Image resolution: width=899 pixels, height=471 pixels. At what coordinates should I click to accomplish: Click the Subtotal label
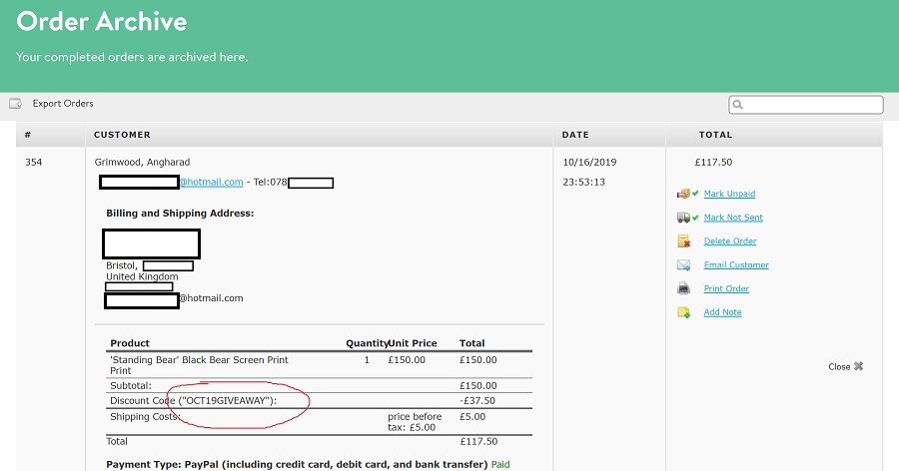click(x=131, y=385)
